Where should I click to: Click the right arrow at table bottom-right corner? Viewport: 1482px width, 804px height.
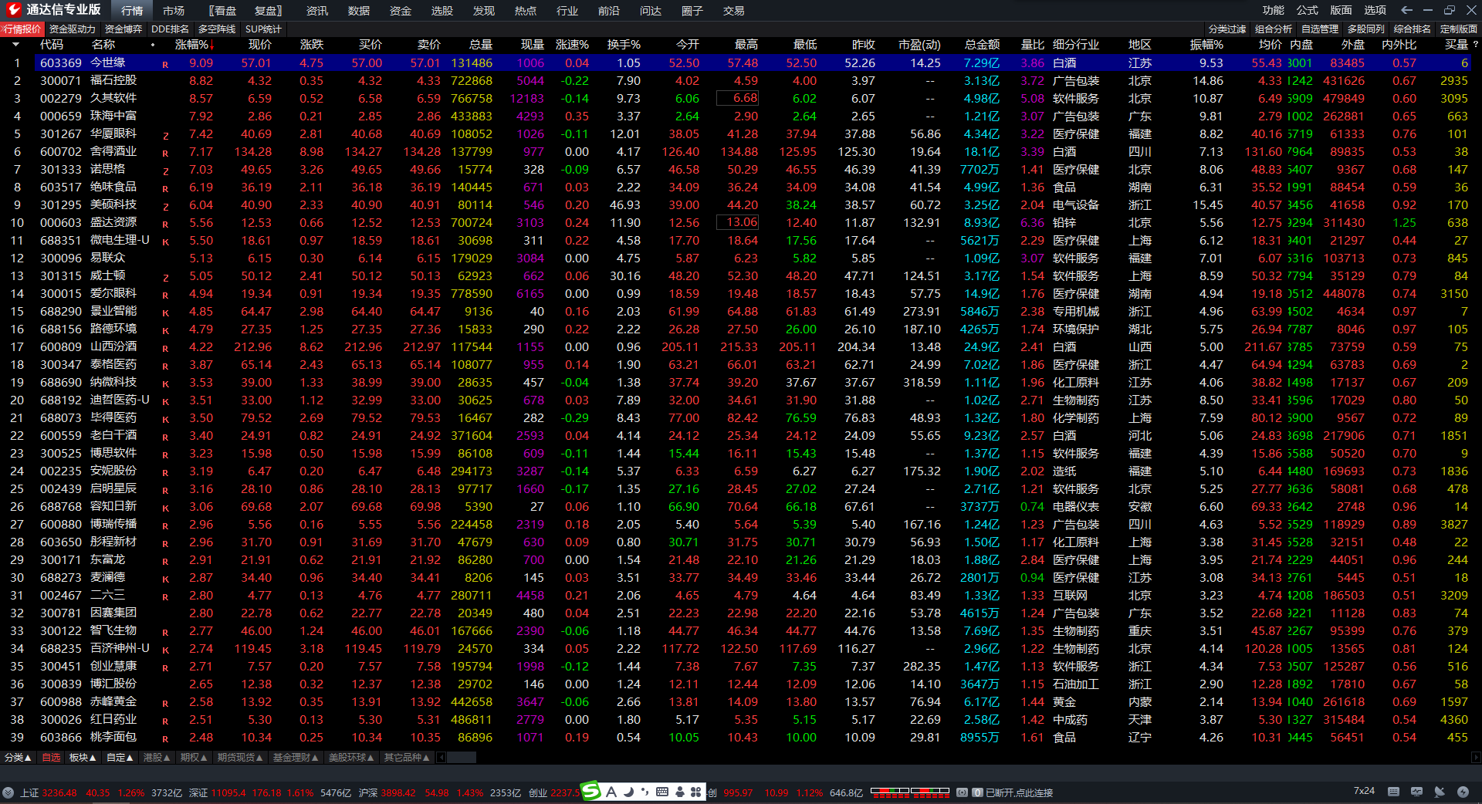coord(1475,758)
